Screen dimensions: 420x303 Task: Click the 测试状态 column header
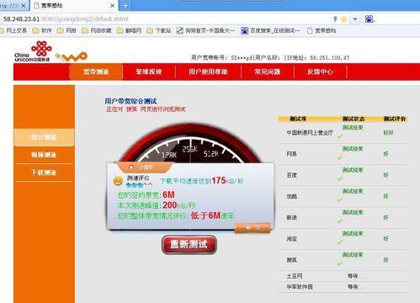(354, 119)
